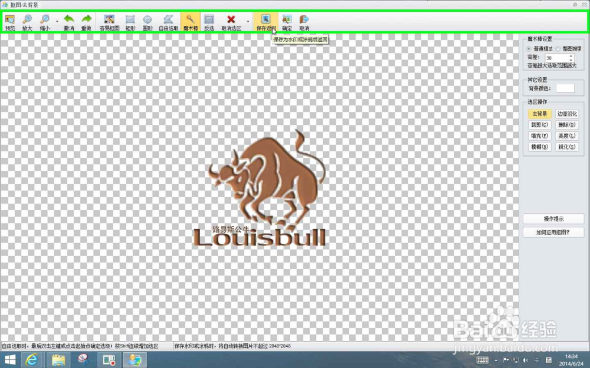This screenshot has width=590, height=368.
Task: Click the 容差 tolerance value field
Action: point(556,58)
